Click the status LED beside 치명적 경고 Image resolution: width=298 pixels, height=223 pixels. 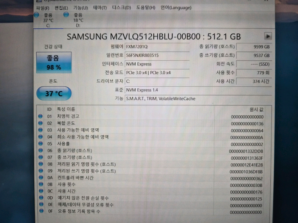point(40,116)
